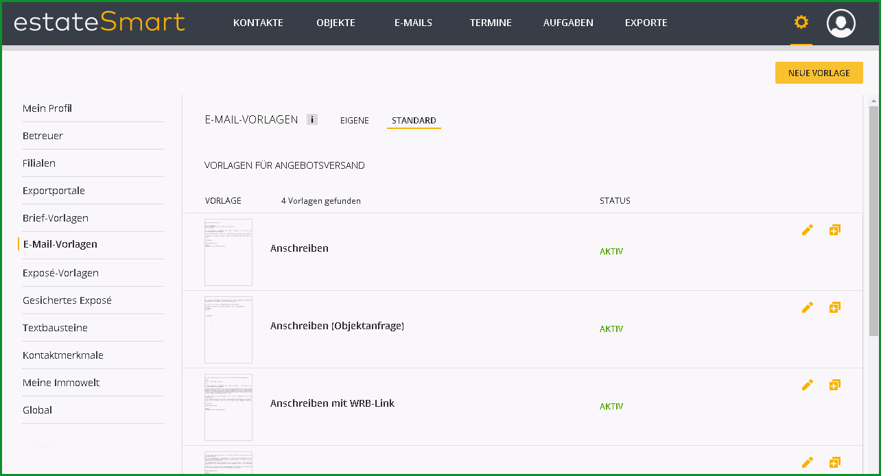Viewport: 881px width, 476px height.
Task: Click the STATUS column header
Action: click(615, 201)
